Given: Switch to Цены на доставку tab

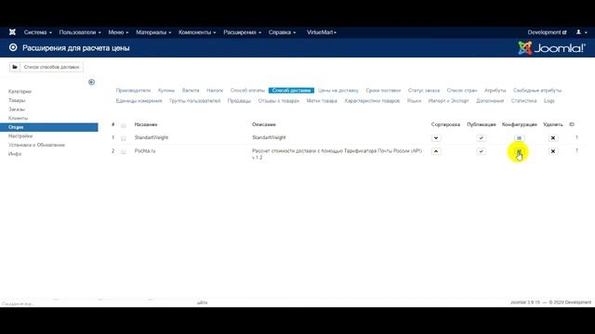Looking at the screenshot, I should [338, 91].
